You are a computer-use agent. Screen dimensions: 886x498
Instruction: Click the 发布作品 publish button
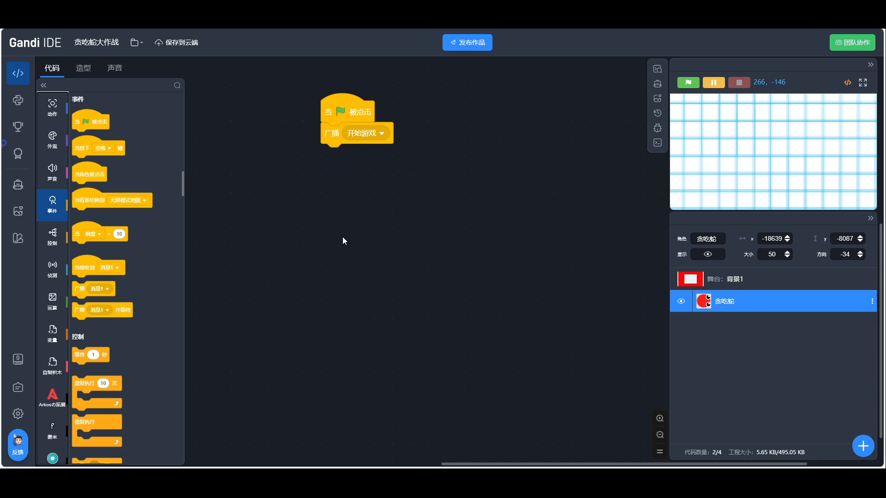[467, 42]
